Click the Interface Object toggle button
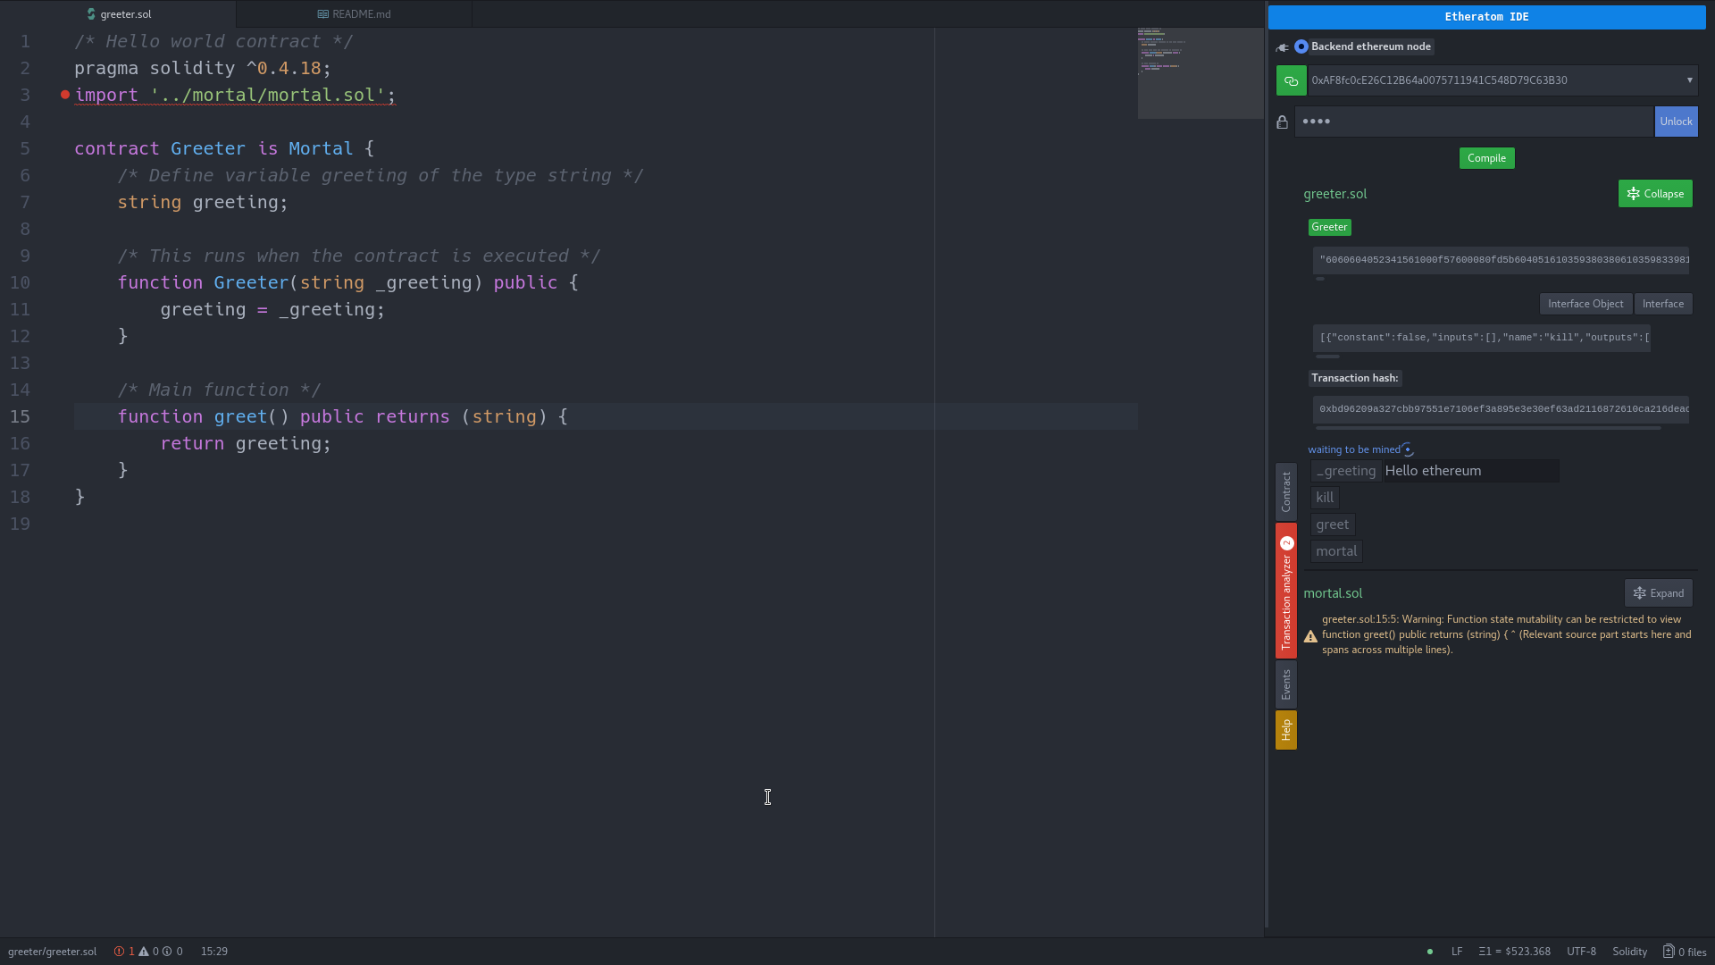 coord(1585,303)
